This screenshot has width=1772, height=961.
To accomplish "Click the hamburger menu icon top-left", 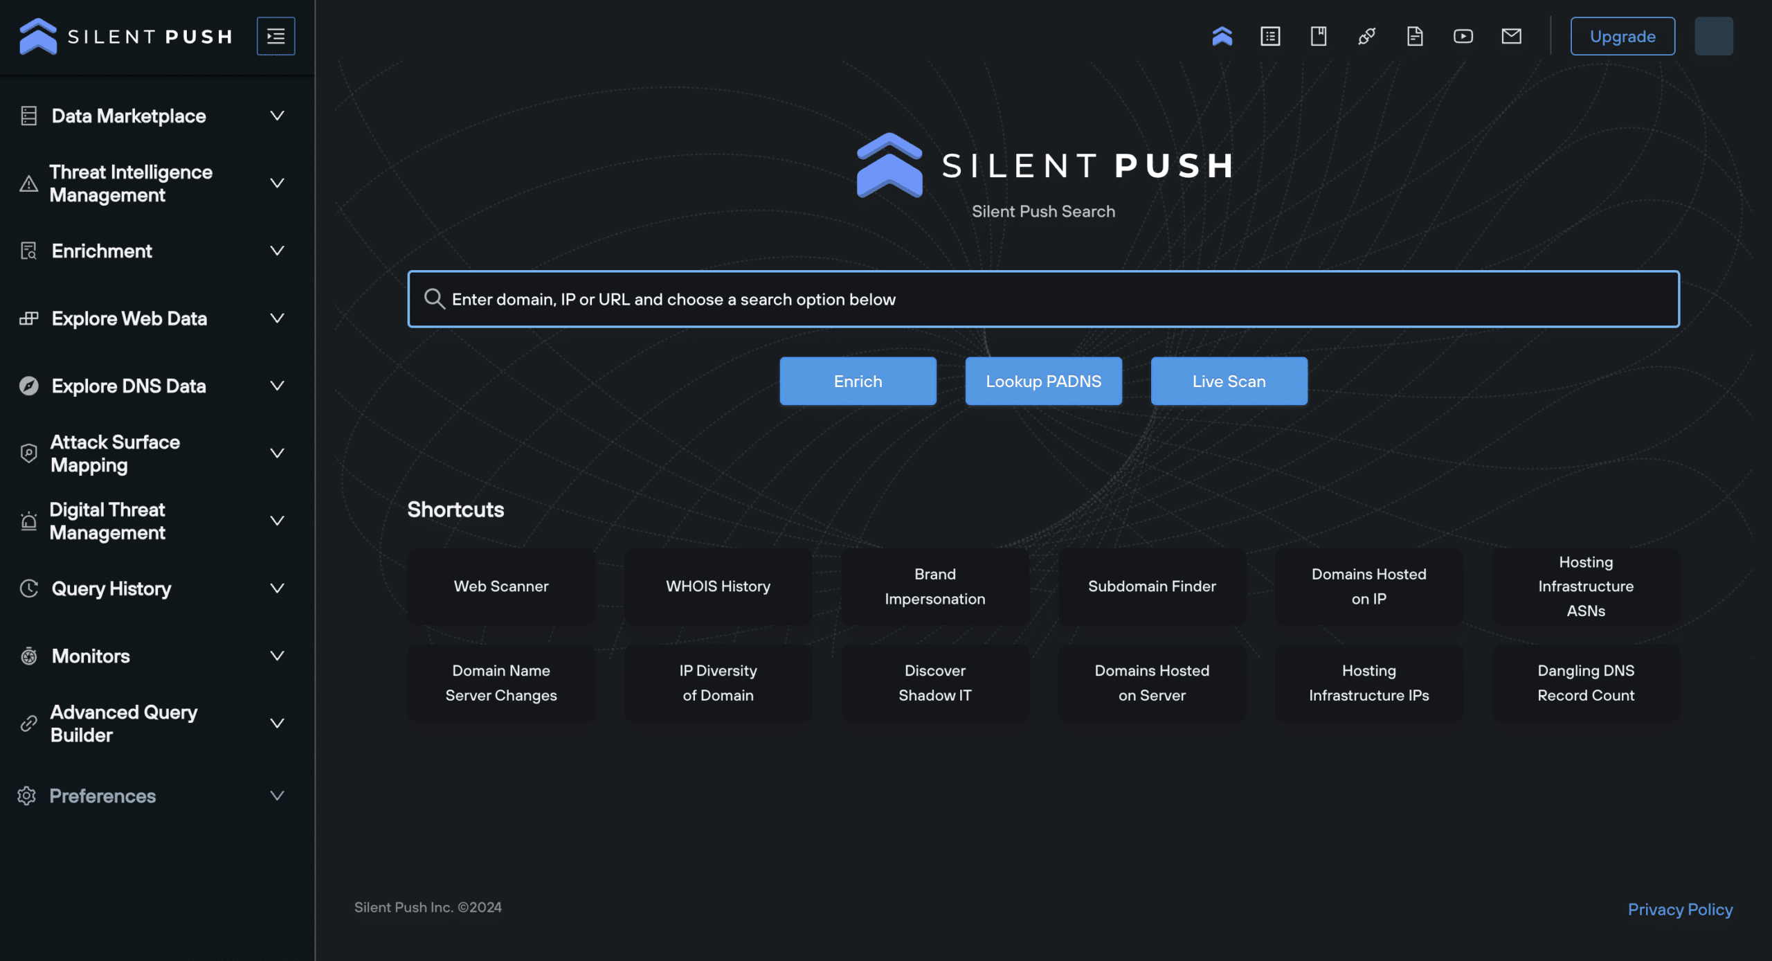I will coord(275,35).
